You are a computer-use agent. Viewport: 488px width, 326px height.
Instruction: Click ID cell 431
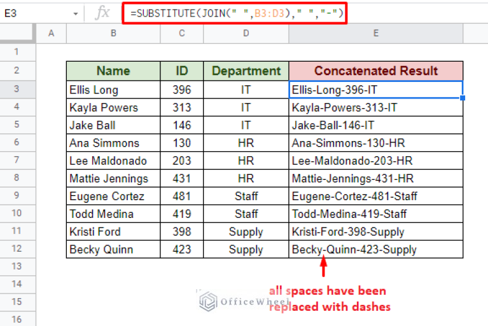click(x=182, y=179)
